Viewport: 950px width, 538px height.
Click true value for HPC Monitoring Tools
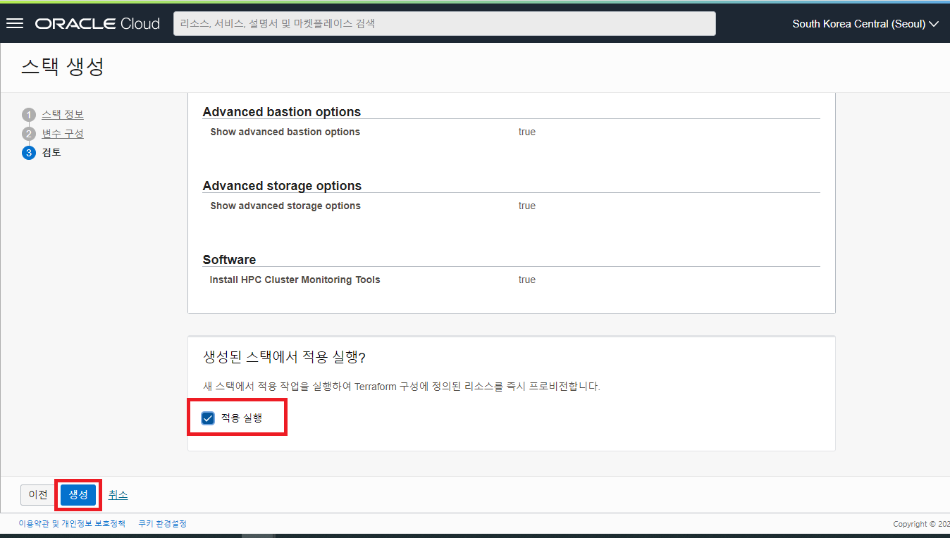click(527, 280)
